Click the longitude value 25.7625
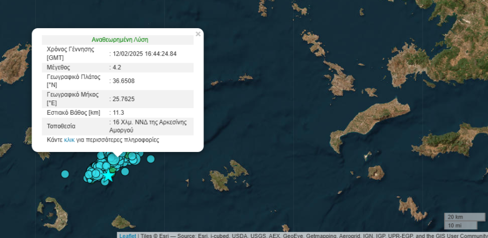This screenshot has height=238, width=488. point(124,99)
